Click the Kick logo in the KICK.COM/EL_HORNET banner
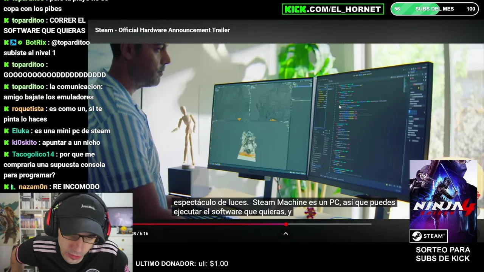The width and height of the screenshot is (484, 272). point(295,9)
